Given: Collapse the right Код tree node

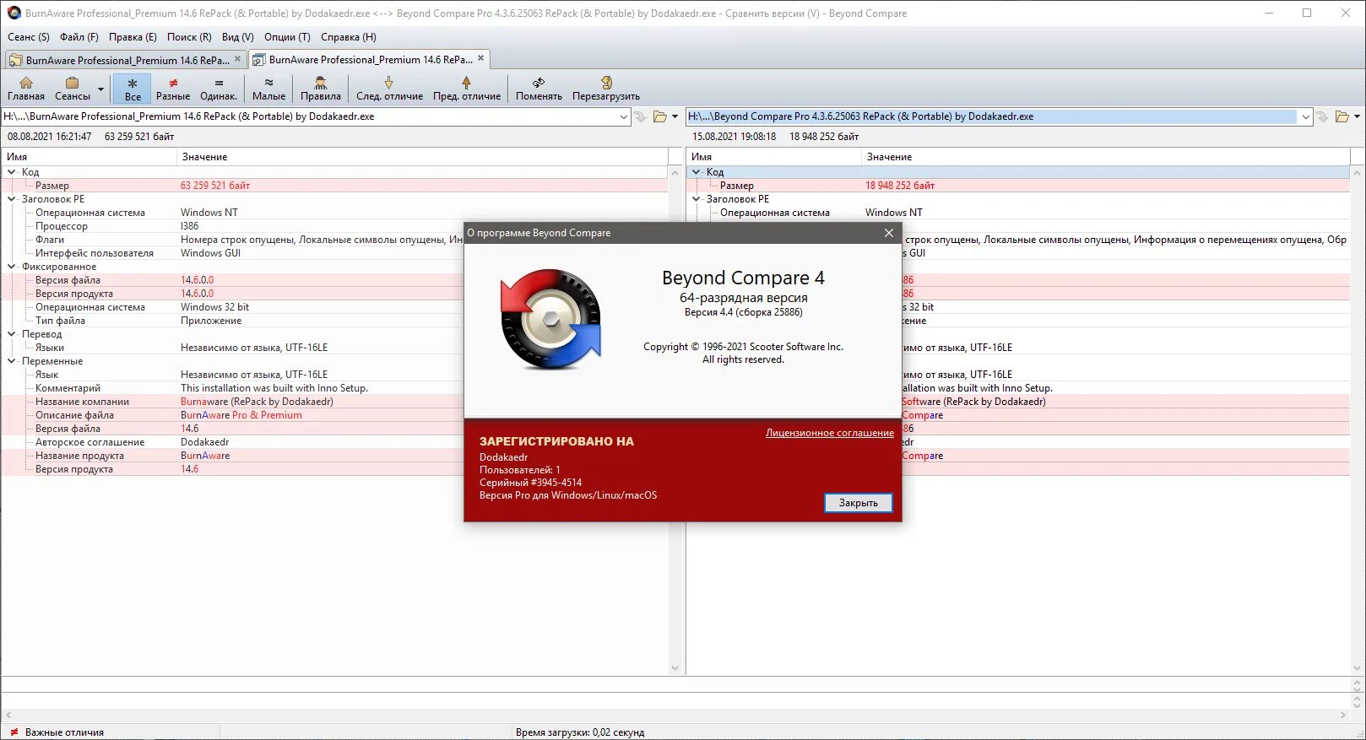Looking at the screenshot, I should tap(697, 172).
